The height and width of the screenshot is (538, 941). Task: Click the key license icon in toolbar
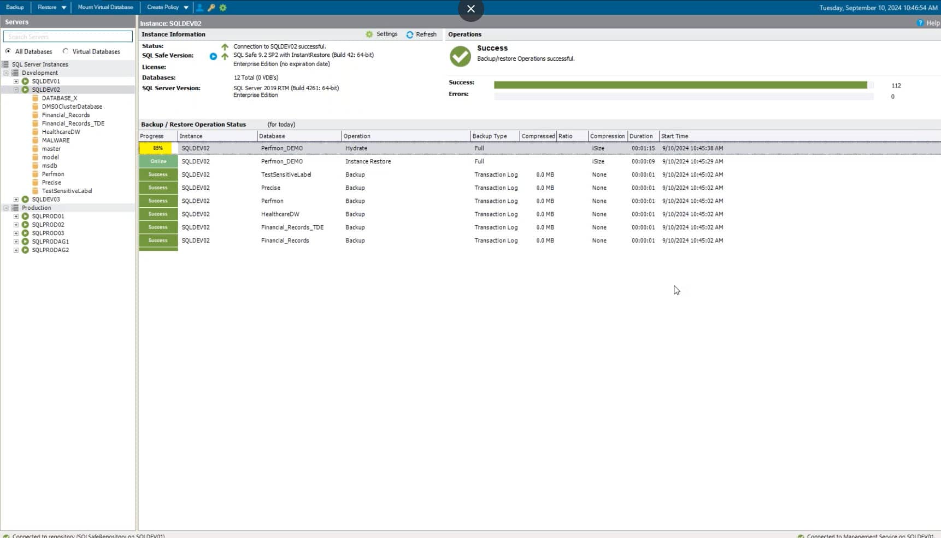[x=211, y=8]
